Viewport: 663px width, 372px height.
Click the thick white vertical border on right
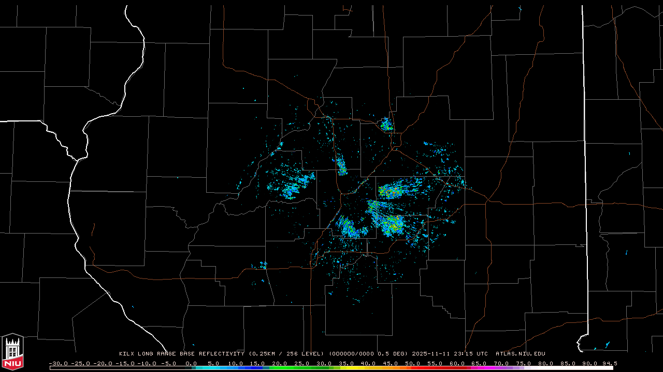click(585, 155)
